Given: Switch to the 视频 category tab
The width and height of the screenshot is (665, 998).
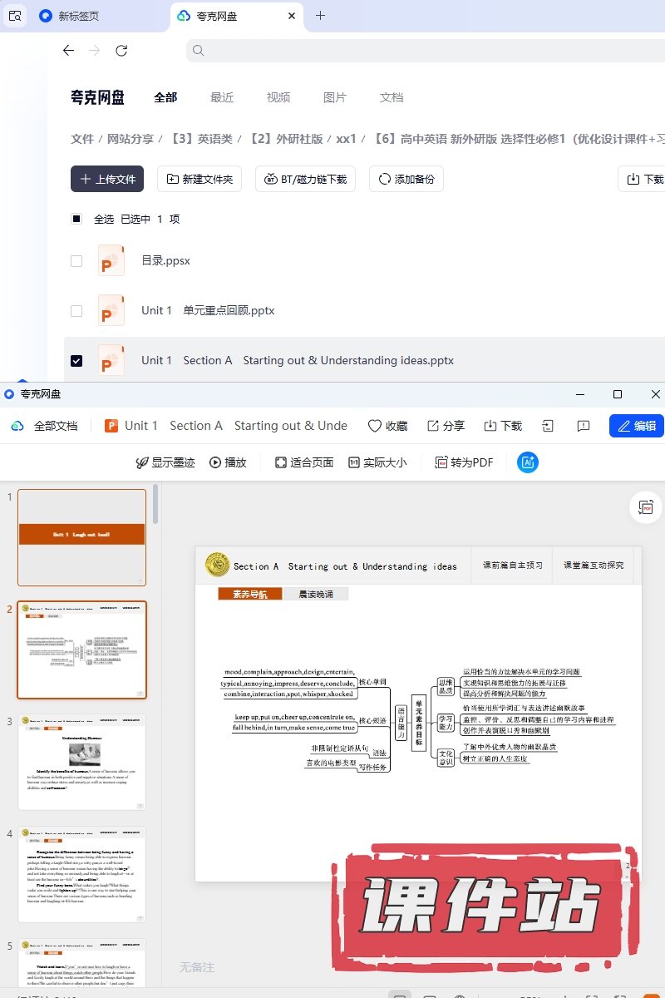Looking at the screenshot, I should pos(278,97).
